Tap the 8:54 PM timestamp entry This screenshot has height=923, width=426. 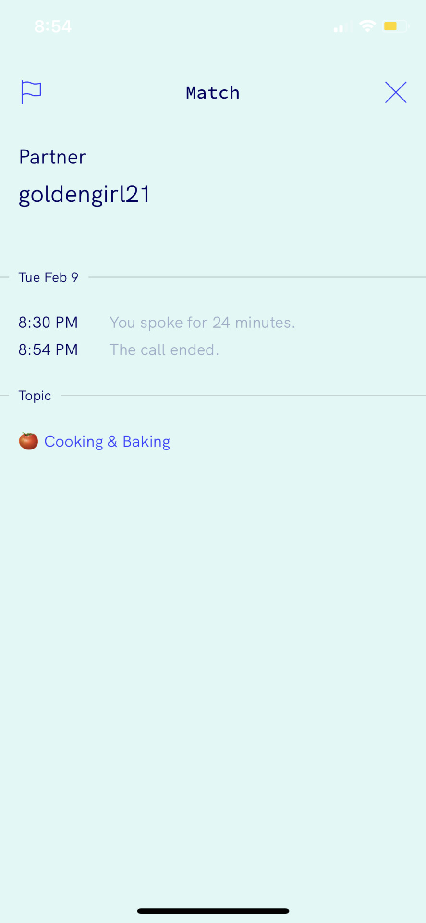click(48, 349)
